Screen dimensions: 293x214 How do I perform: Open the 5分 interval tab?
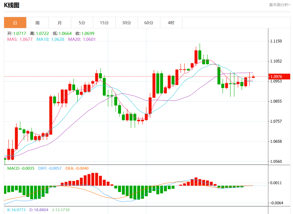coord(82,23)
